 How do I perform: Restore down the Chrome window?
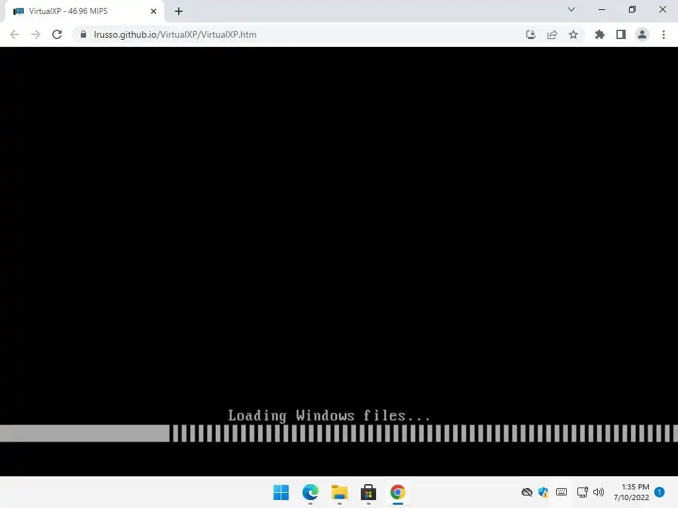tap(632, 9)
